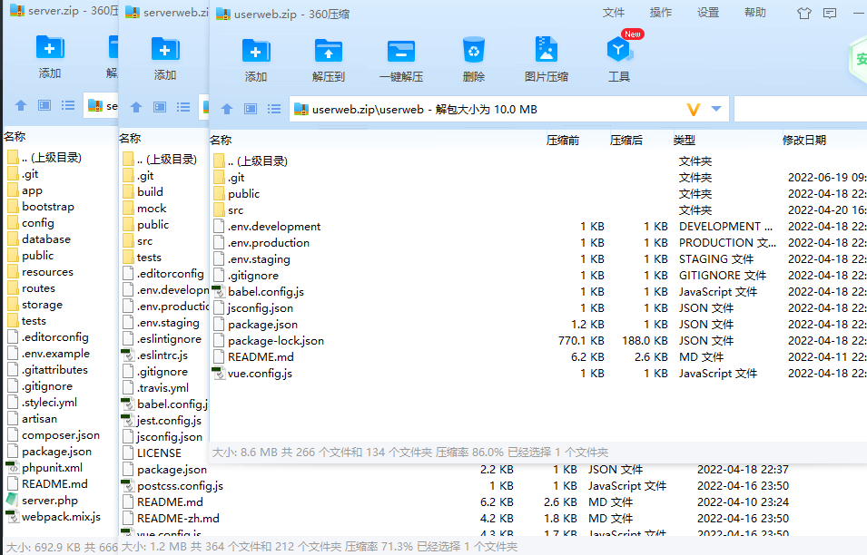Expand the address path dropdown arrow
867x555 pixels.
point(716,109)
